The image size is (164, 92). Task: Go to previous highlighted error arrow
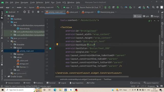(x=155, y=21)
